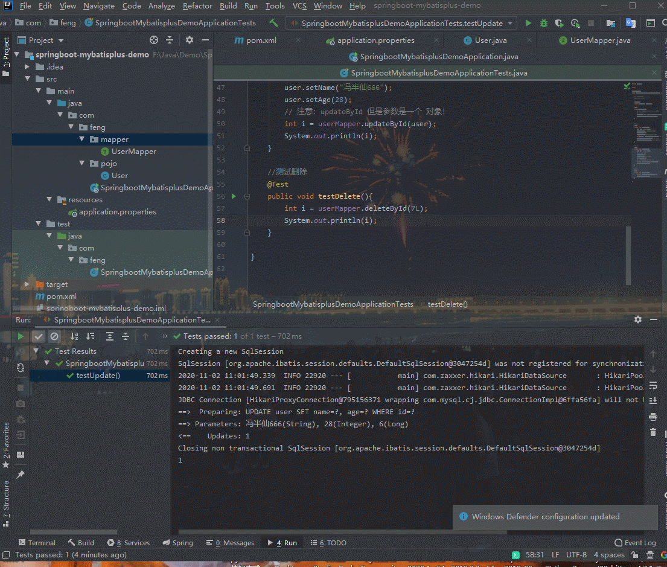Open the TODO tool window
Screen dimensions: 667x567
pyautogui.click(x=328, y=543)
